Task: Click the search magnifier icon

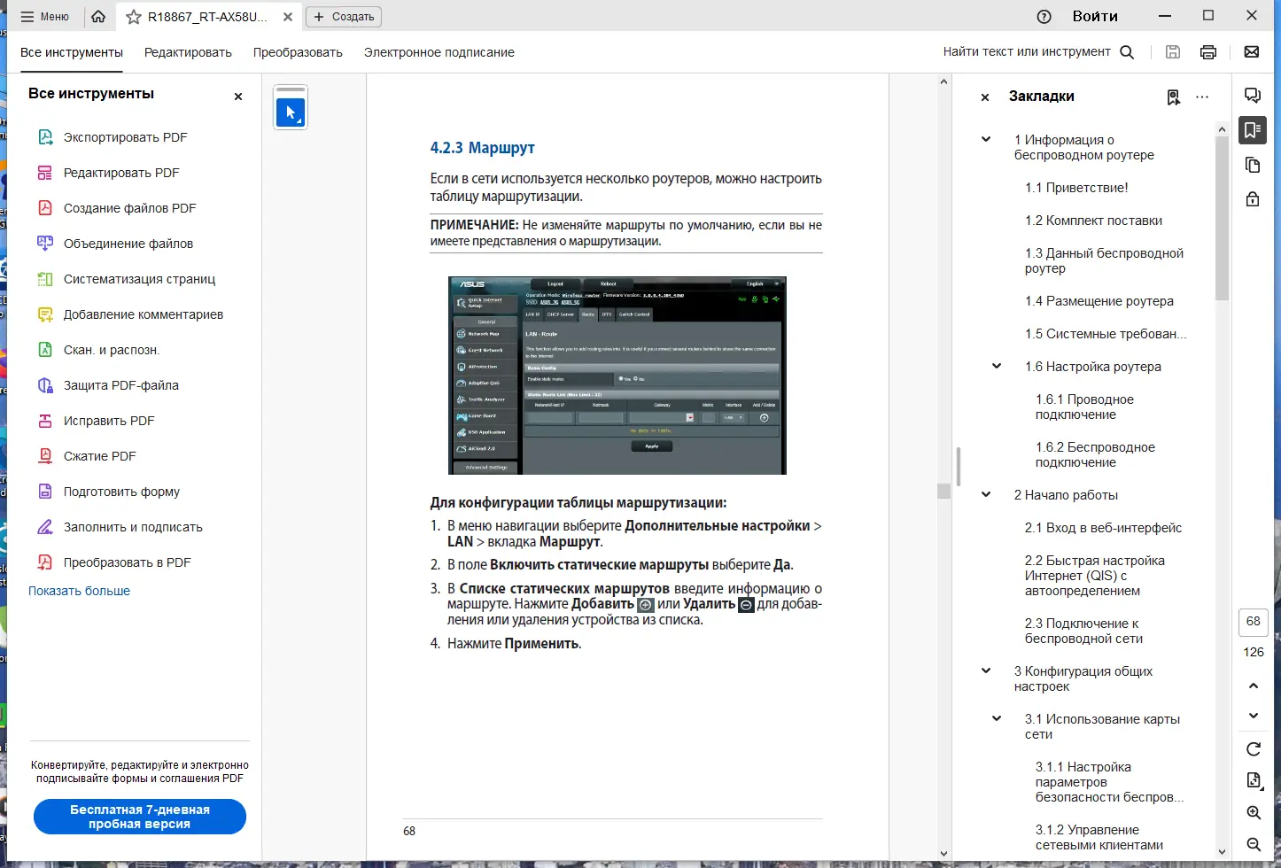Action: tap(1127, 52)
